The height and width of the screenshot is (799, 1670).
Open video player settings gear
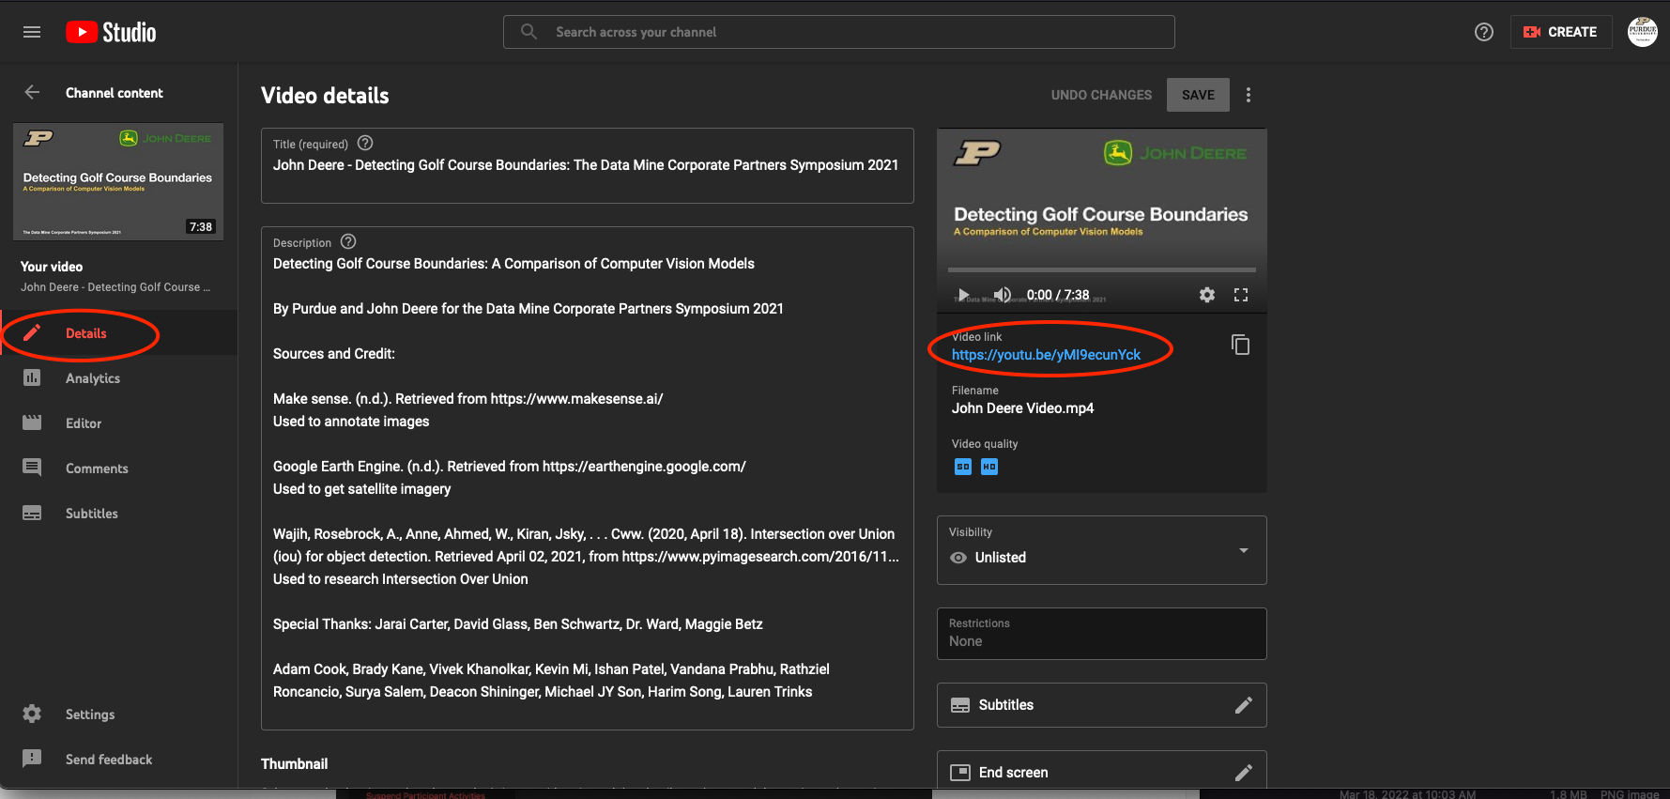coord(1207,295)
